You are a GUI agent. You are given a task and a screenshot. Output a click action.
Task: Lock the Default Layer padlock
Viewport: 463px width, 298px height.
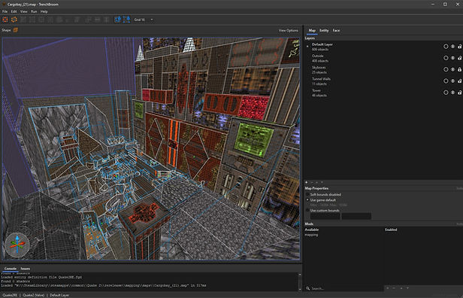click(x=459, y=47)
